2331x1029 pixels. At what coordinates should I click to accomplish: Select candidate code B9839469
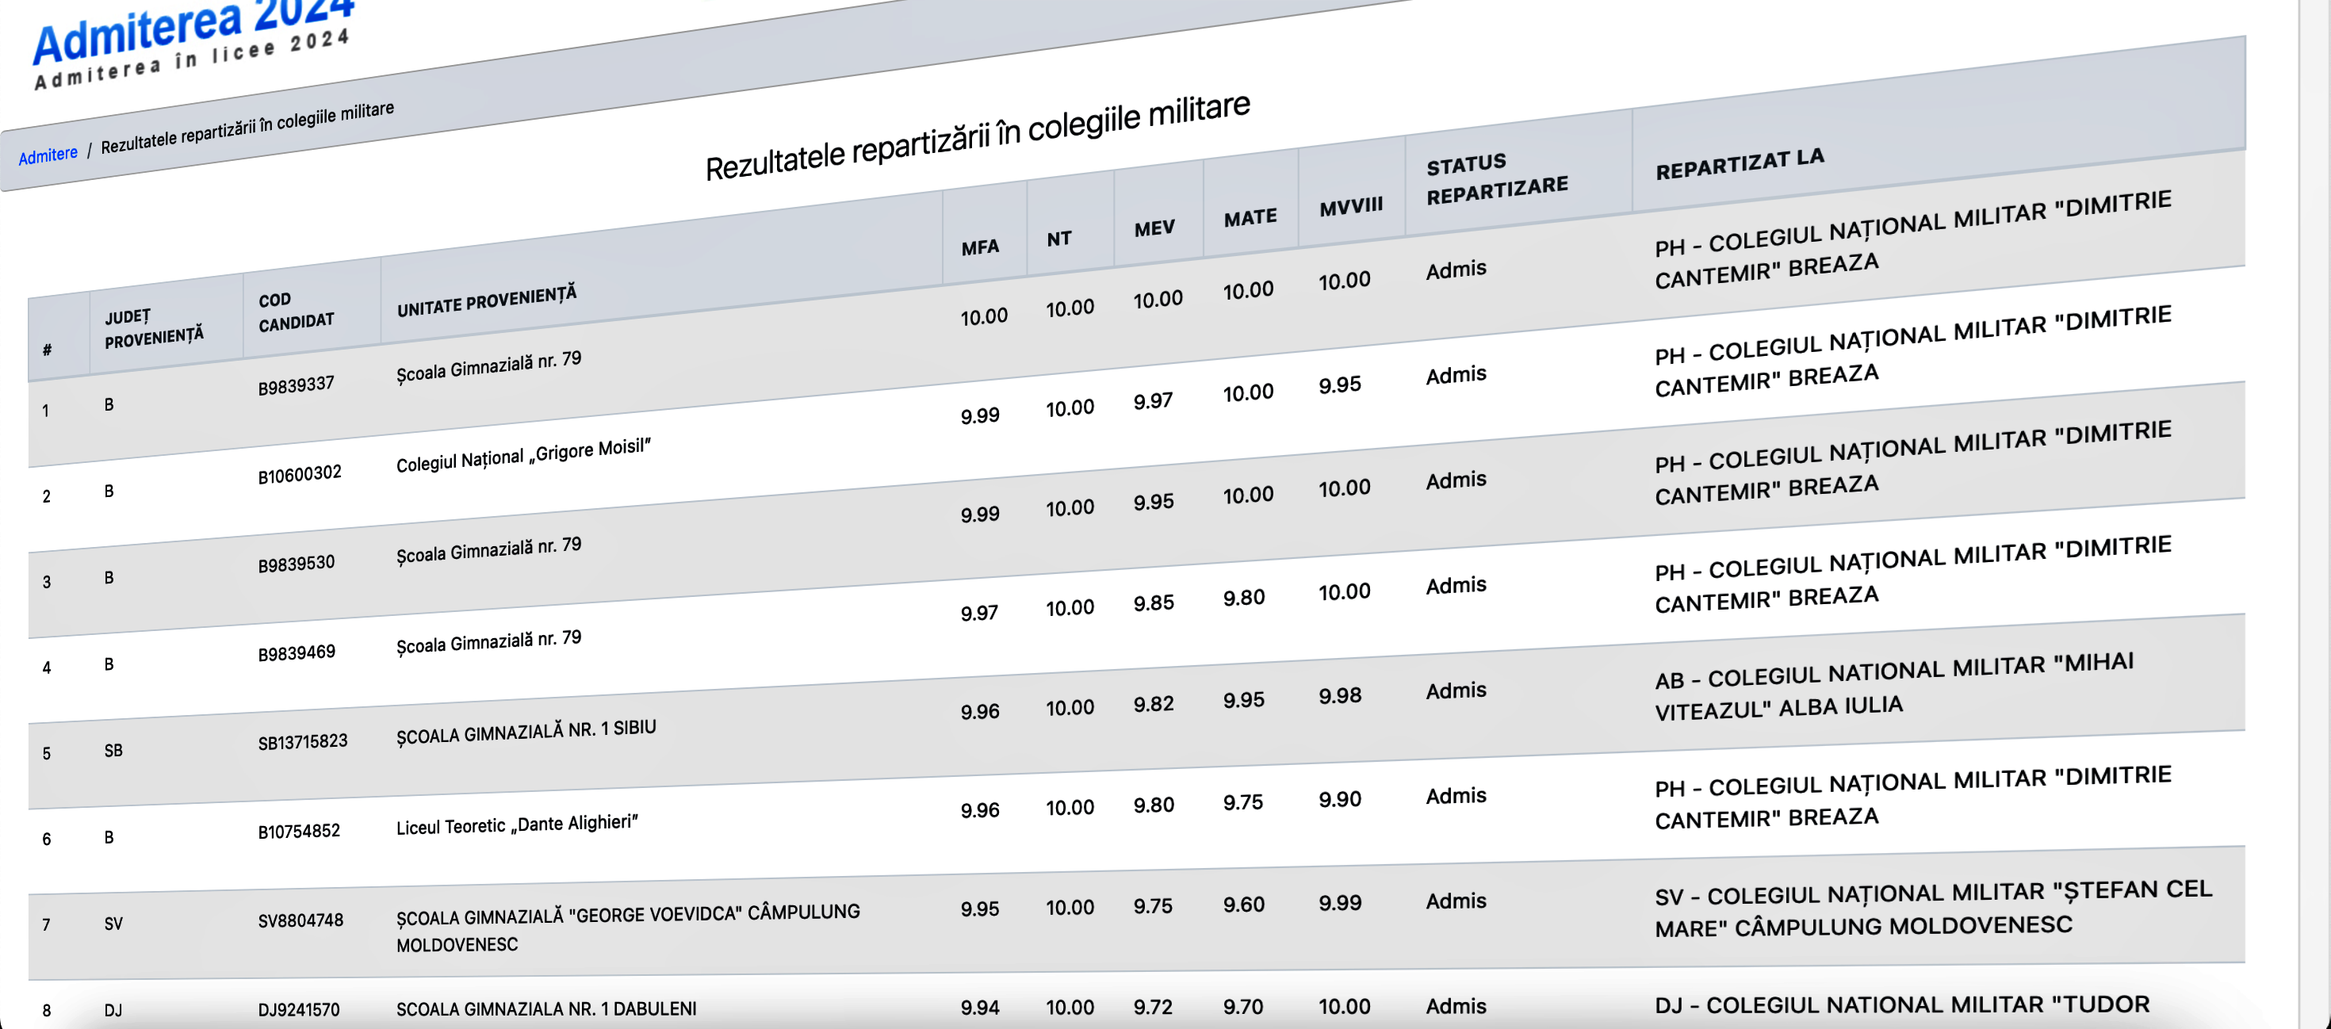coord(296,652)
